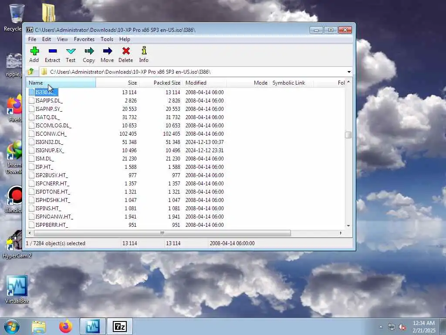The image size is (446, 335).
Task: Open the Tools menu
Action: pyautogui.click(x=107, y=39)
